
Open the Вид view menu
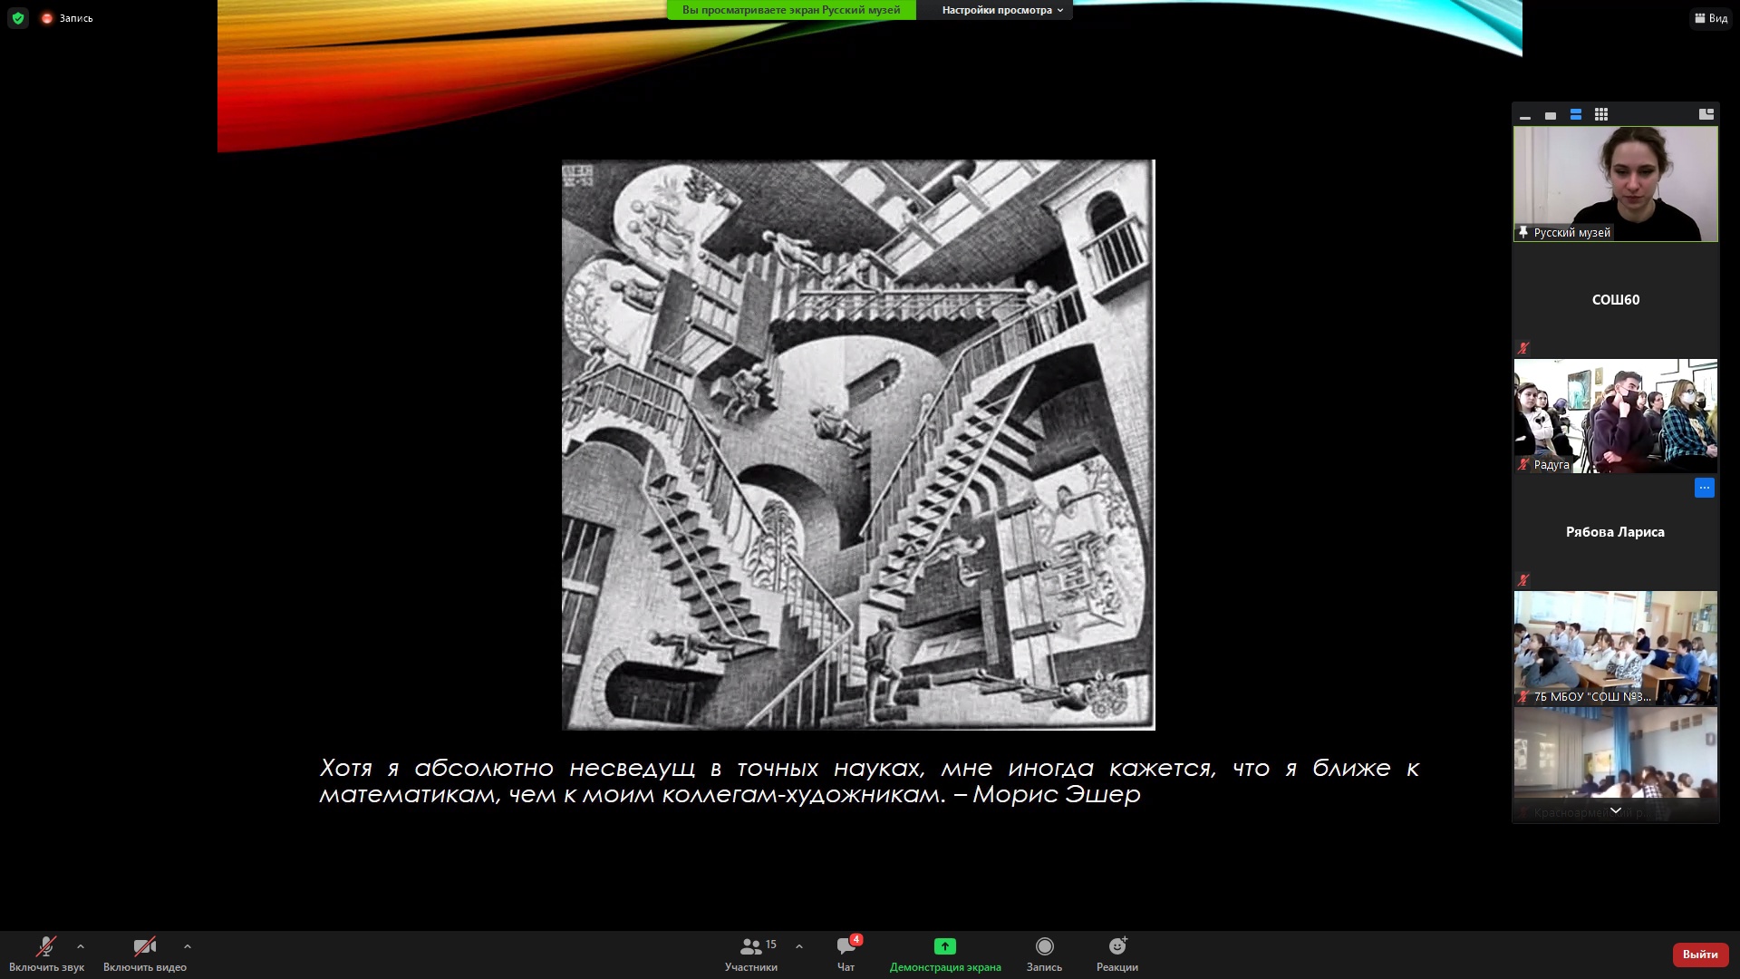pyautogui.click(x=1711, y=18)
